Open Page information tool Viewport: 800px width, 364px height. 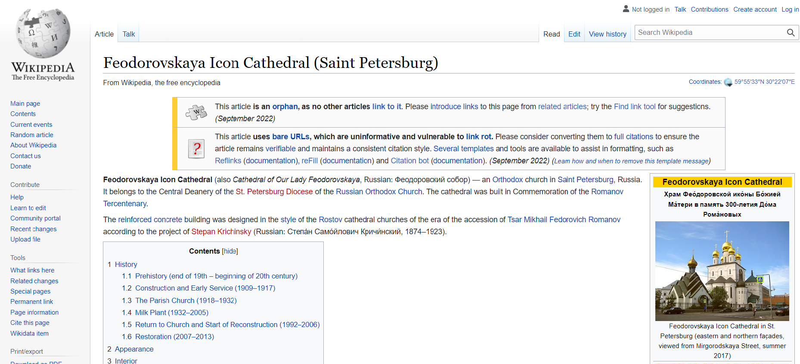[34, 312]
